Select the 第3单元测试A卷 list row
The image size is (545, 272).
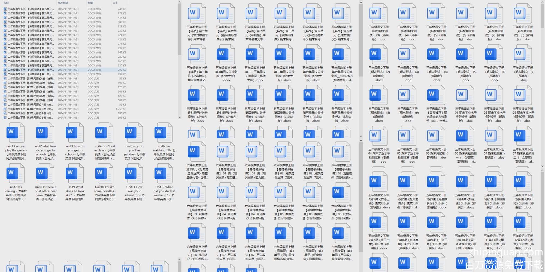(65, 96)
